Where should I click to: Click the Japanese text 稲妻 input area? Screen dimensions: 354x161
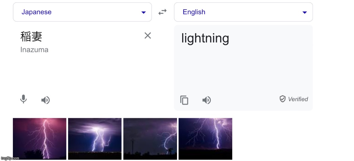31,36
